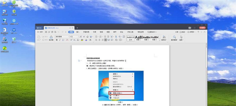
Task: Toggle Underline formatting
Action: 63,40
